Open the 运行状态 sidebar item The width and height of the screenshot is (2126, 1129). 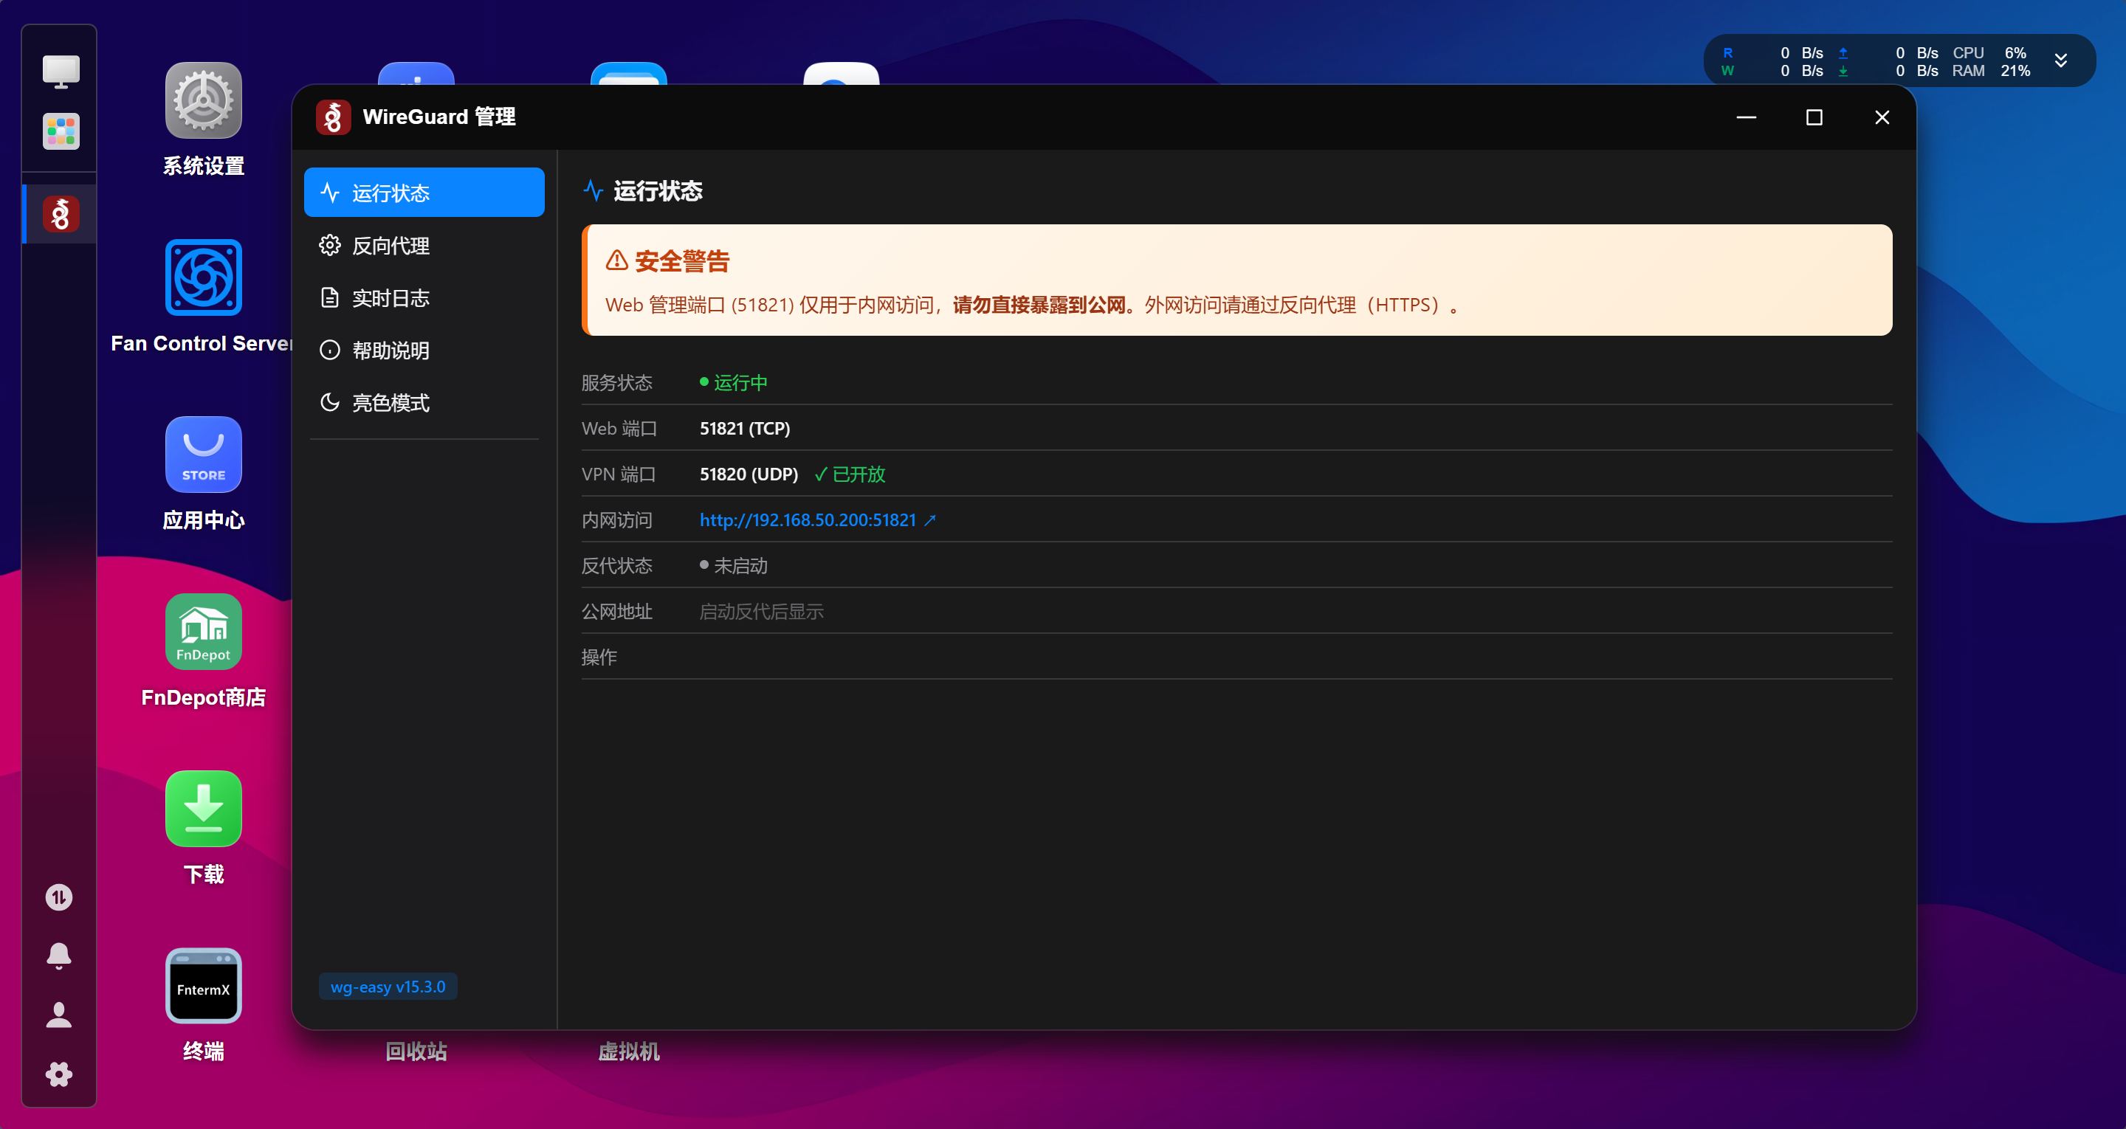tap(424, 193)
